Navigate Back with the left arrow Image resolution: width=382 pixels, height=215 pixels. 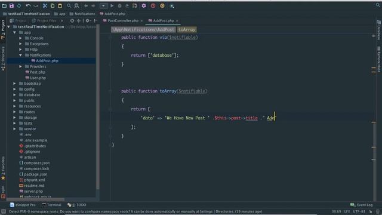86,5
